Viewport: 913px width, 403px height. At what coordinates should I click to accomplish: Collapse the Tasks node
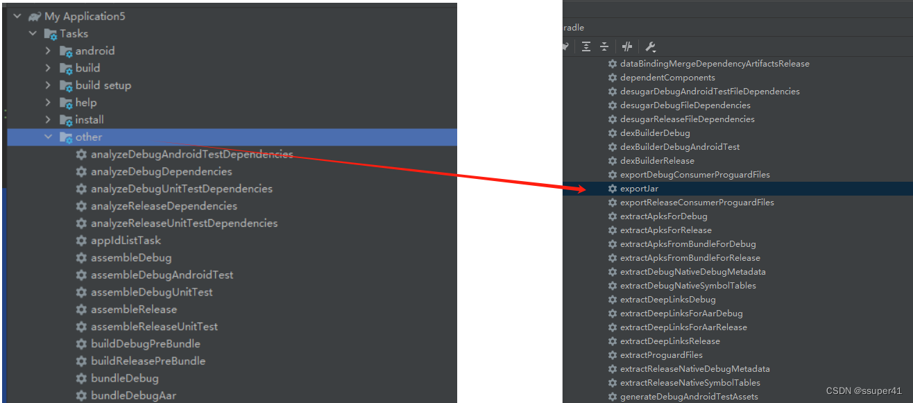tap(33, 33)
